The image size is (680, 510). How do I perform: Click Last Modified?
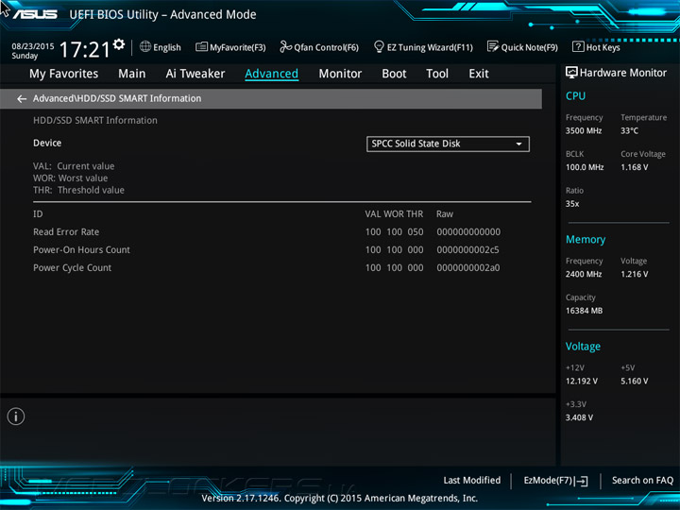pyautogui.click(x=472, y=480)
